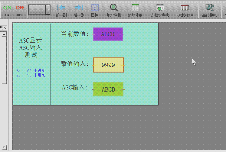
Task: Open Address Search (地址查找)
Action: tap(114, 10)
